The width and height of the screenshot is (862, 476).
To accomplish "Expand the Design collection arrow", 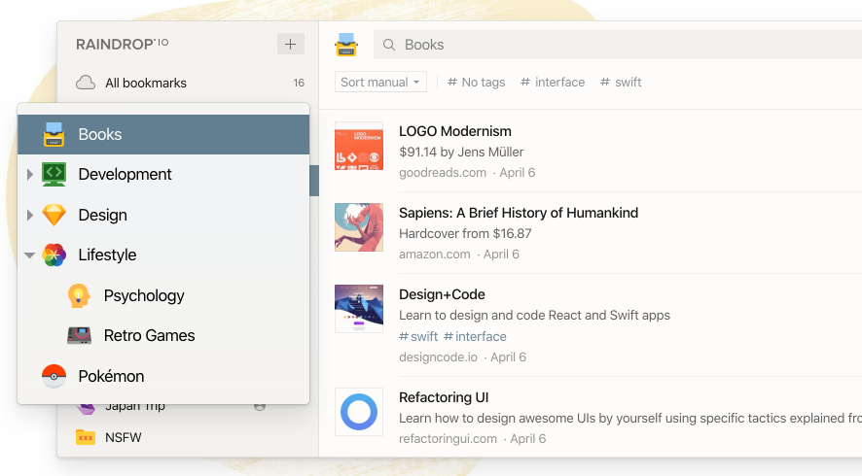I will 30,215.
